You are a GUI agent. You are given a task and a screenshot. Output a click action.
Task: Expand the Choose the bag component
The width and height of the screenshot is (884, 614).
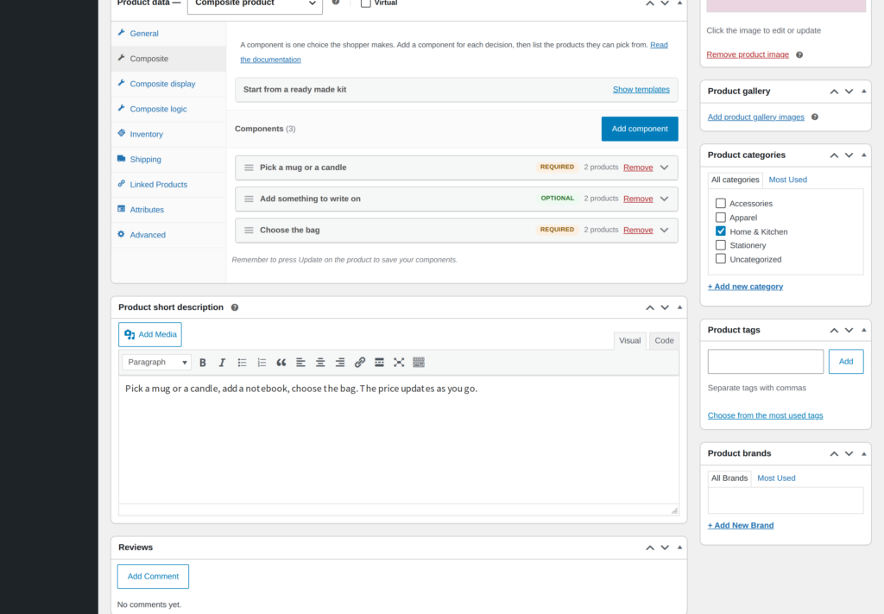[665, 230]
